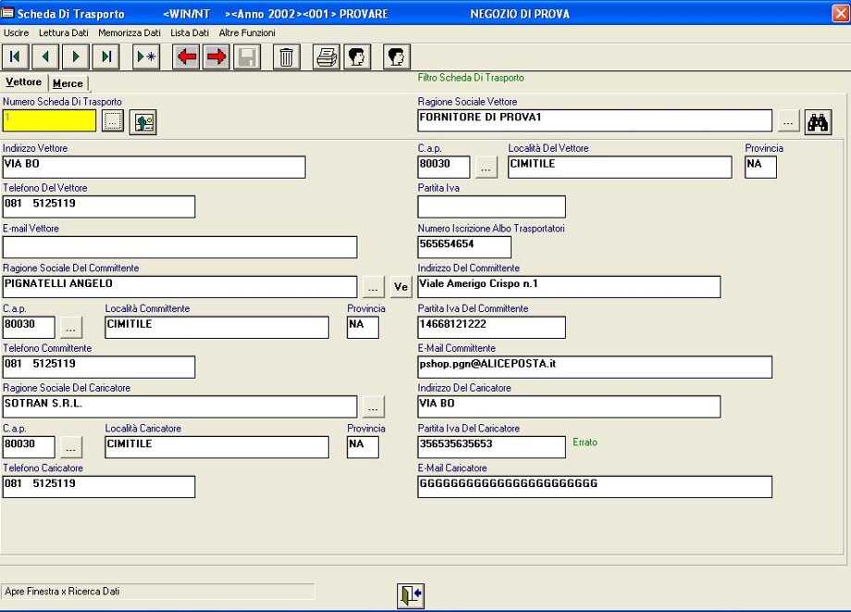The image size is (851, 612).
Task: Go to the first record
Action: tap(16, 57)
